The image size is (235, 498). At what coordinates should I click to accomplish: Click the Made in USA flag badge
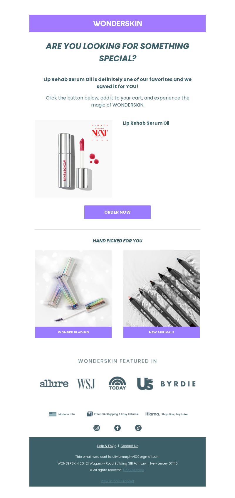(x=62, y=414)
